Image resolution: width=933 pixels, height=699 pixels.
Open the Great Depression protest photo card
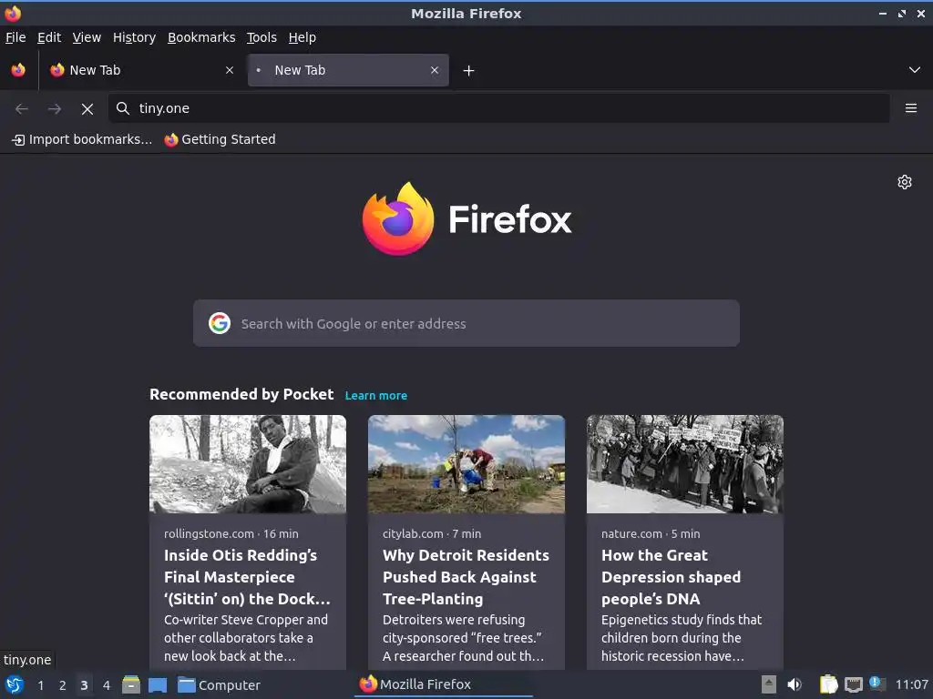[685, 464]
